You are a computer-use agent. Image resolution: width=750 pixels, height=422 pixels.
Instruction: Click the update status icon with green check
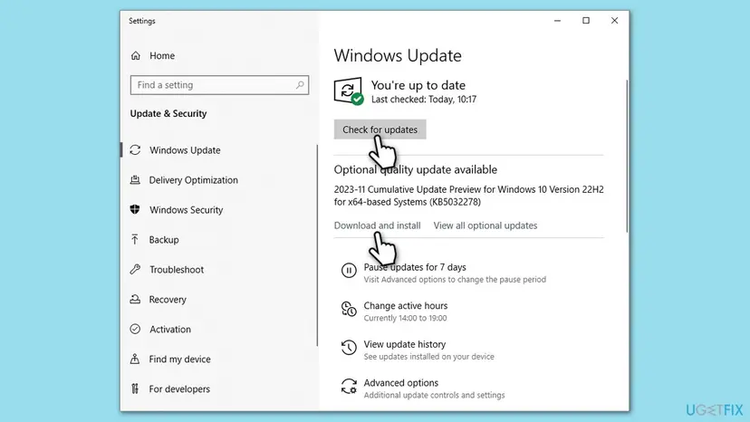pyautogui.click(x=349, y=91)
